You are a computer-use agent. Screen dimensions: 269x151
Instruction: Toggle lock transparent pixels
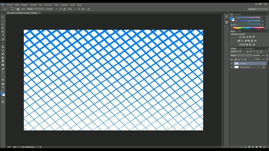point(236,60)
